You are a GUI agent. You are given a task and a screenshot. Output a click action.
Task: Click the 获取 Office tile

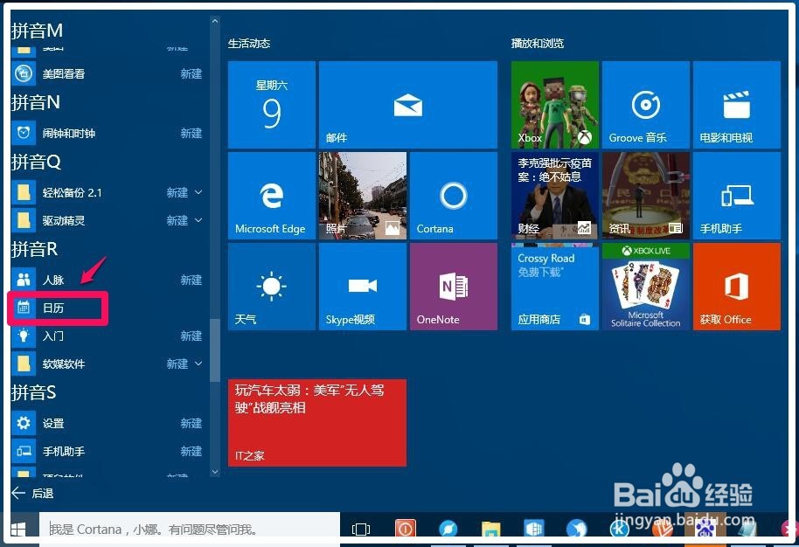pyautogui.click(x=737, y=287)
